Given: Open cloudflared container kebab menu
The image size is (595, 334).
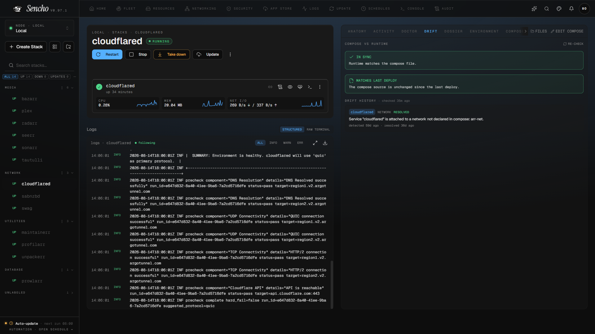Looking at the screenshot, I should coord(320,87).
